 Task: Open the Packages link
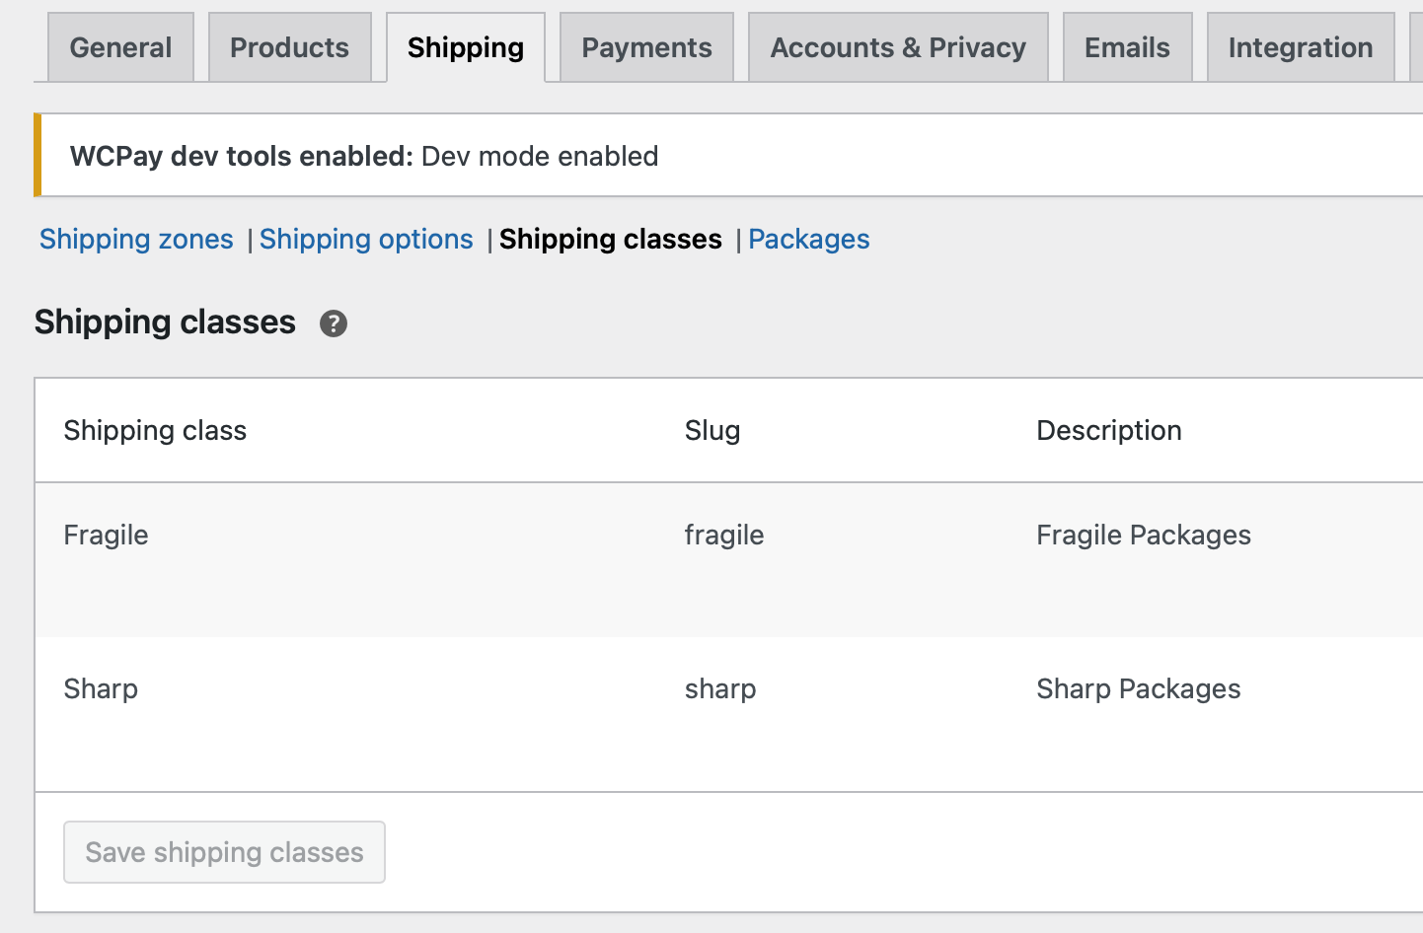[809, 240]
